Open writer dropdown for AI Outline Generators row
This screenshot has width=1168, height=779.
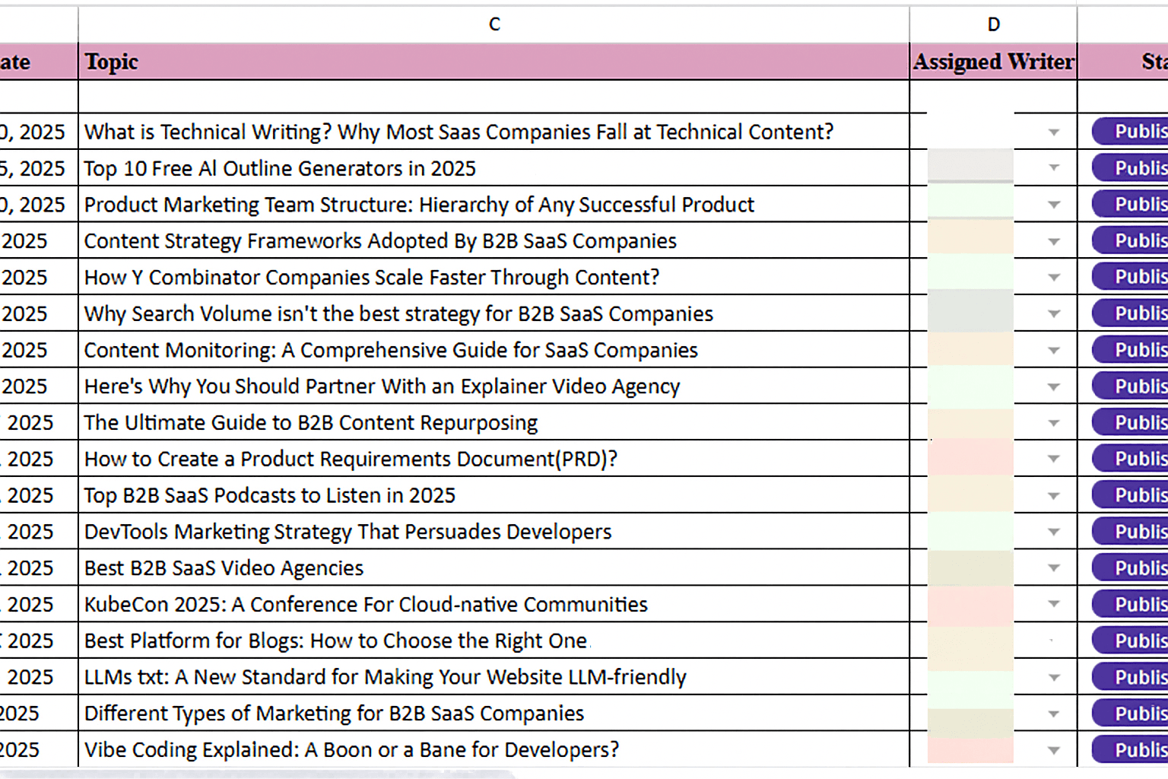1054,168
